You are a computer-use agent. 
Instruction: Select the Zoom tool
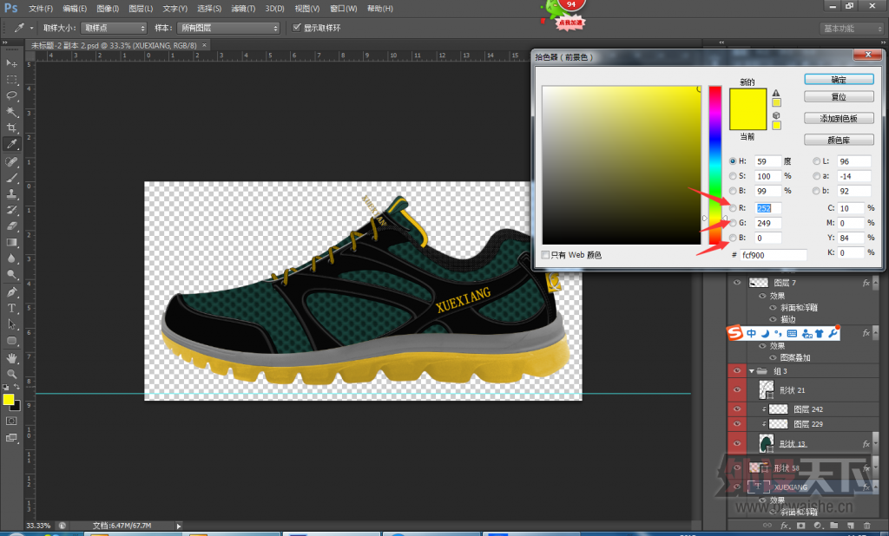pos(11,374)
